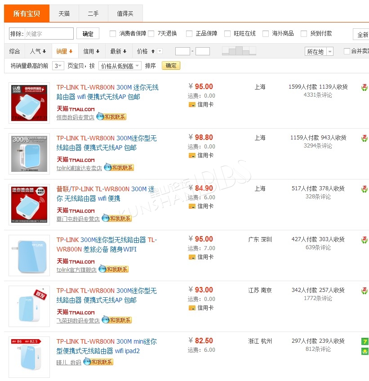
Task: Click 和我联系 icon on the ¥95.00 上海 listing
Action: [x=111, y=117]
